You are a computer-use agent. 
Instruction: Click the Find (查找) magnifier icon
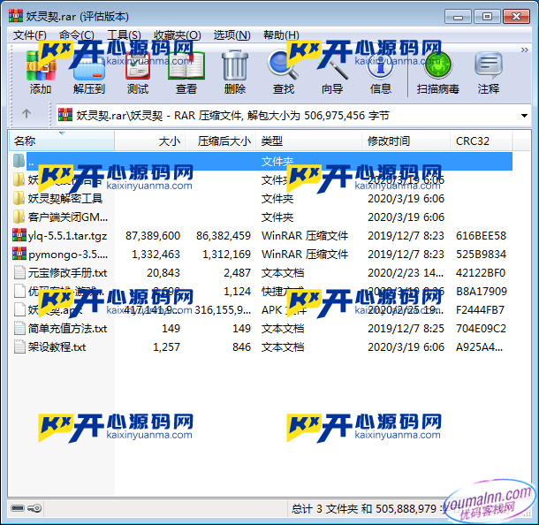284,71
